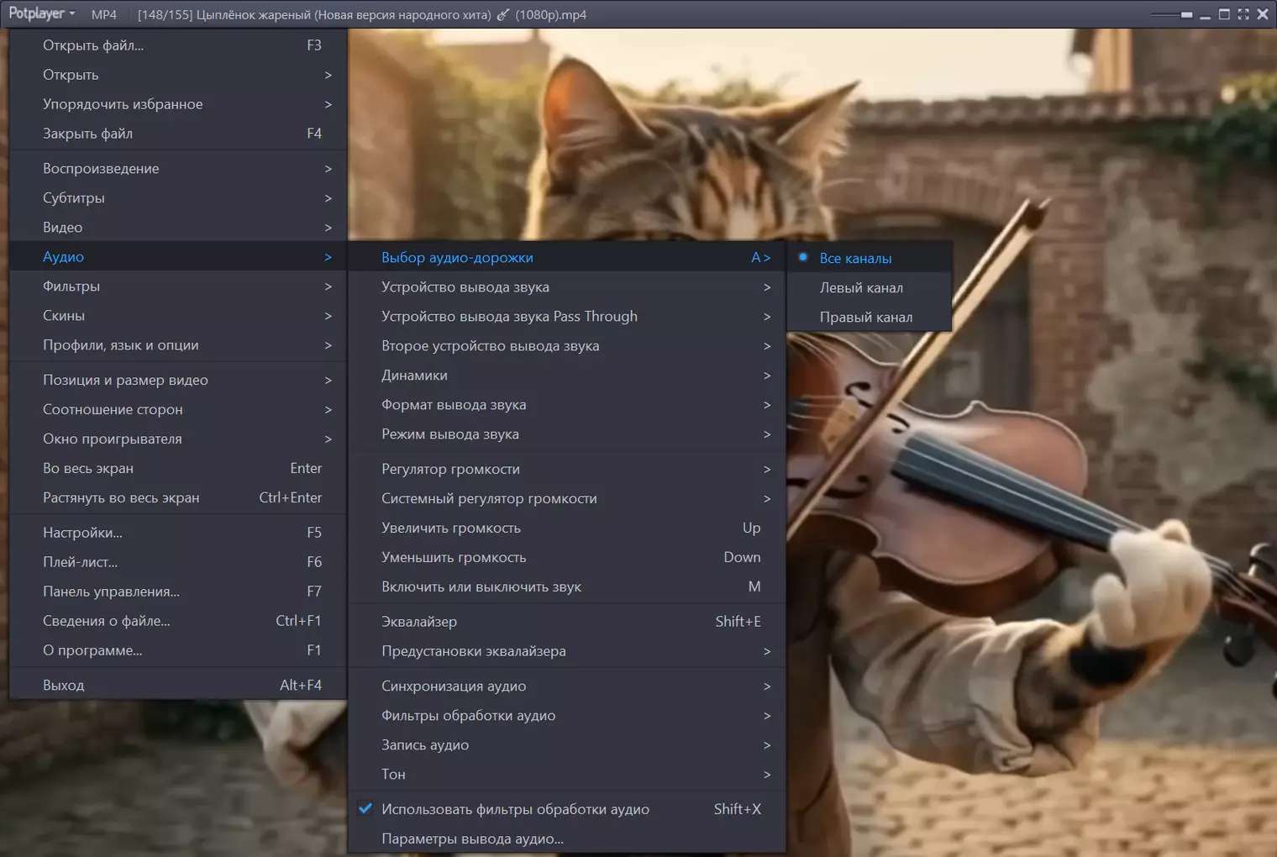Image resolution: width=1277 pixels, height=857 pixels.
Task: Click 'Уменьшить громкость' menu entry
Action: (567, 558)
